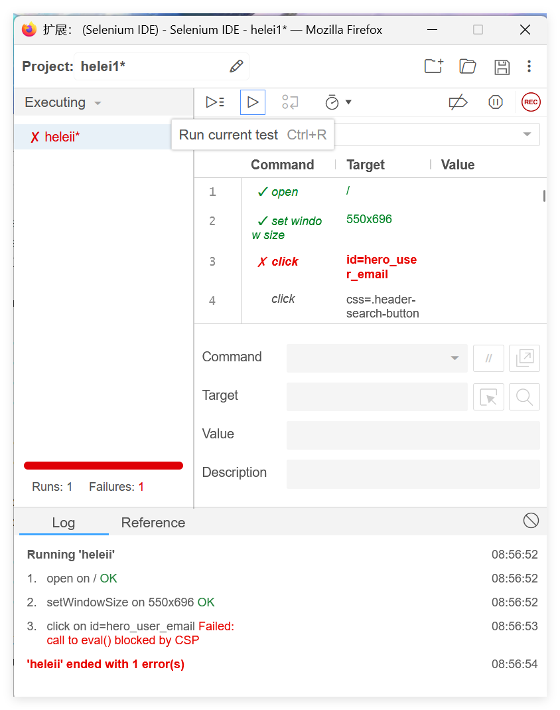Open an existing project folder icon
The width and height of the screenshot is (560, 710).
pyautogui.click(x=468, y=66)
